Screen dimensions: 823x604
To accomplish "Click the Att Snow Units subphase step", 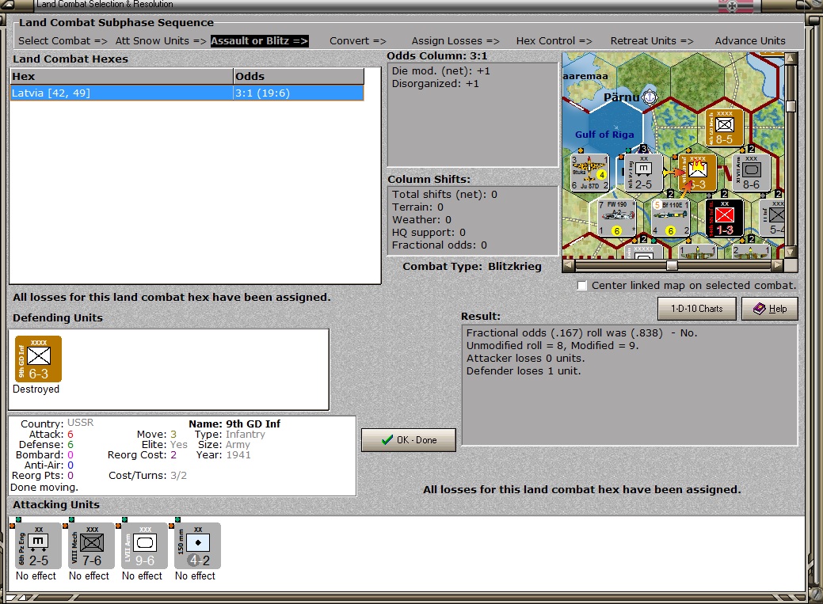I will [161, 41].
